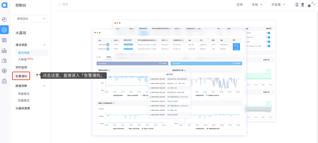Click the event row 网络连接状态: 网络已连接

pos(169,92)
